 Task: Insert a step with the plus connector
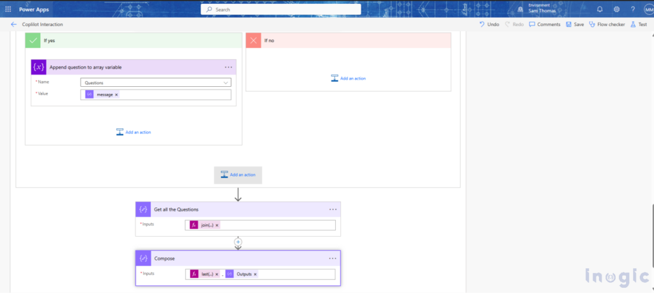point(238,242)
